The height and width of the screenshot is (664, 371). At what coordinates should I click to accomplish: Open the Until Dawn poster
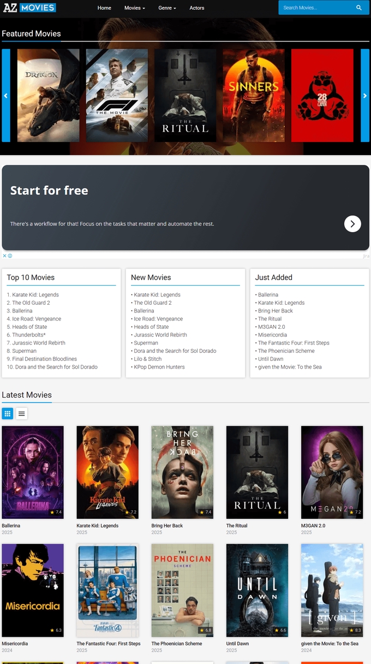click(x=257, y=590)
